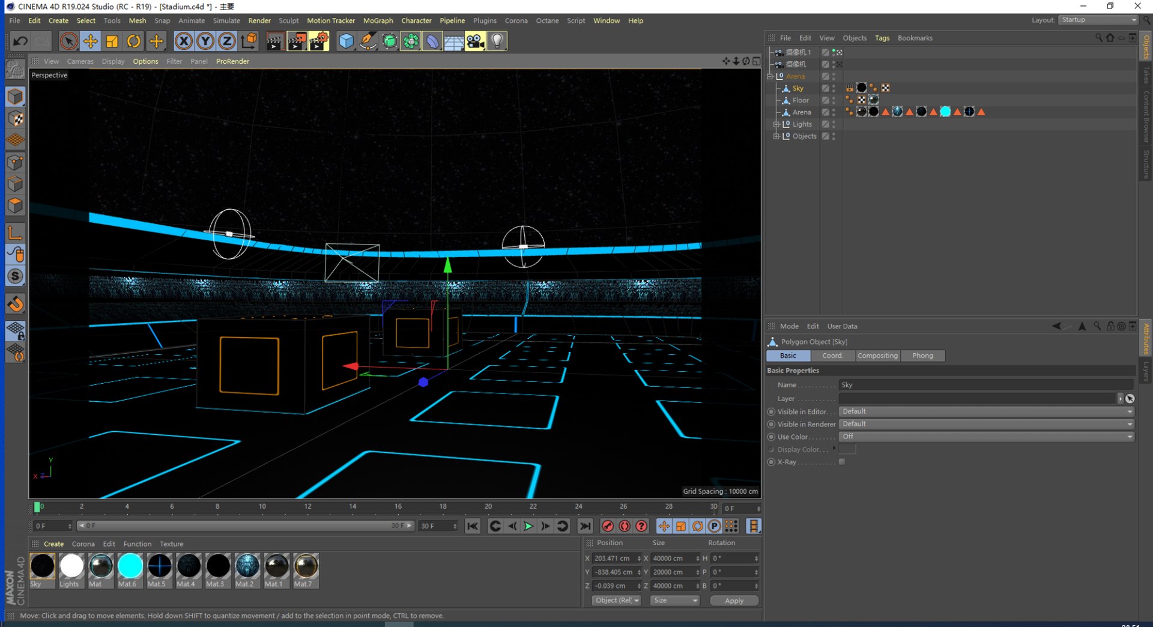Image resolution: width=1153 pixels, height=627 pixels.
Task: Click Create in Material Manager
Action: (x=53, y=544)
